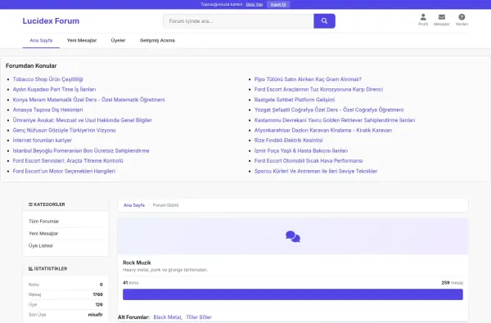
Task: Click the Ana Sayfa breadcrumb link
Action: tap(134, 205)
